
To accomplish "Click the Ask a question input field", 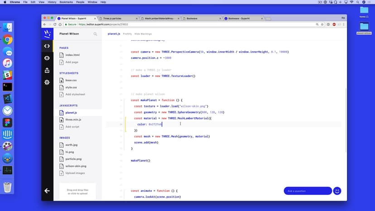I will tap(308, 191).
